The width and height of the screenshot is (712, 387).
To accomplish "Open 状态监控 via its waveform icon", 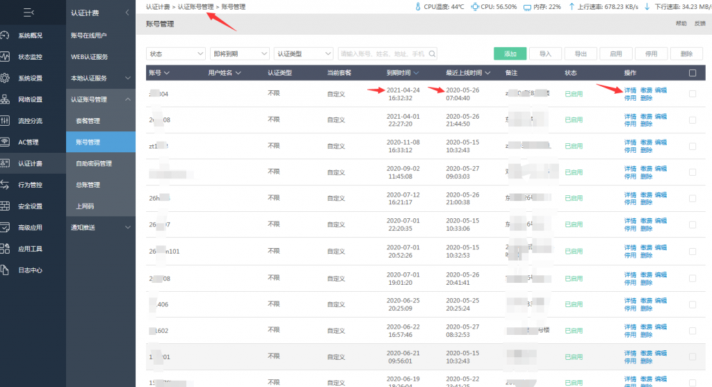I will click(x=5, y=57).
